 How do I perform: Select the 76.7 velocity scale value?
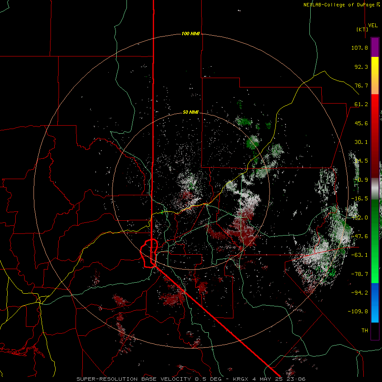[361, 85]
